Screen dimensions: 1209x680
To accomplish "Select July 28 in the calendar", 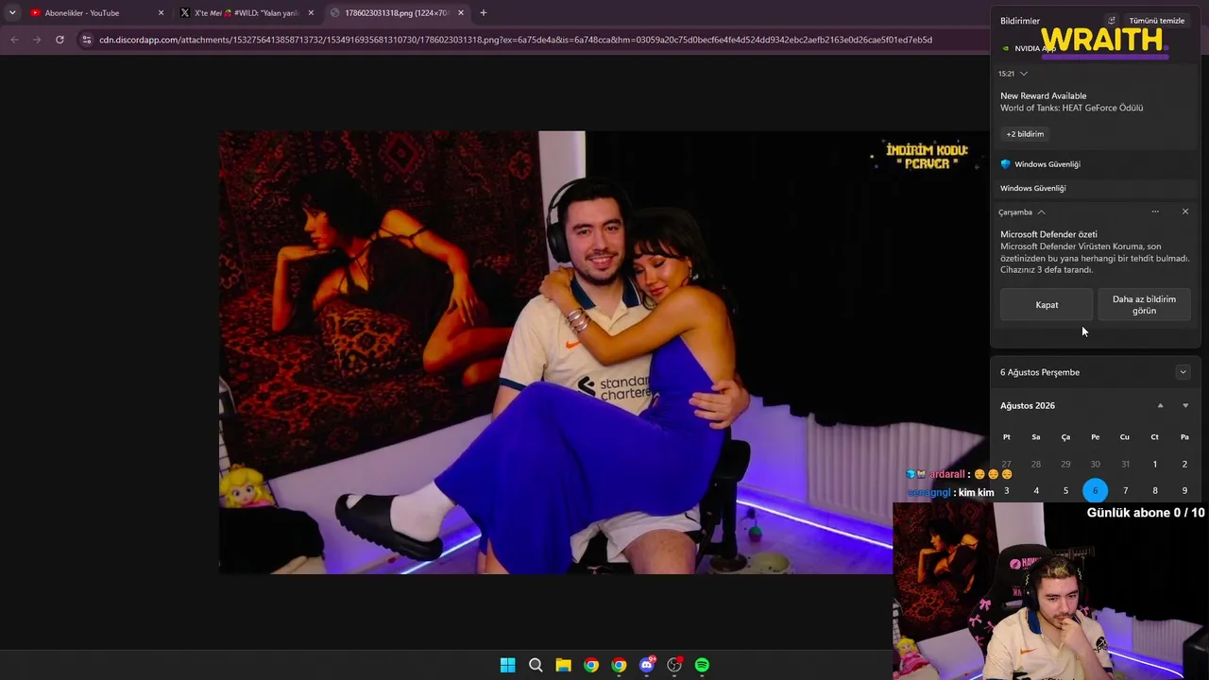I will [1036, 464].
